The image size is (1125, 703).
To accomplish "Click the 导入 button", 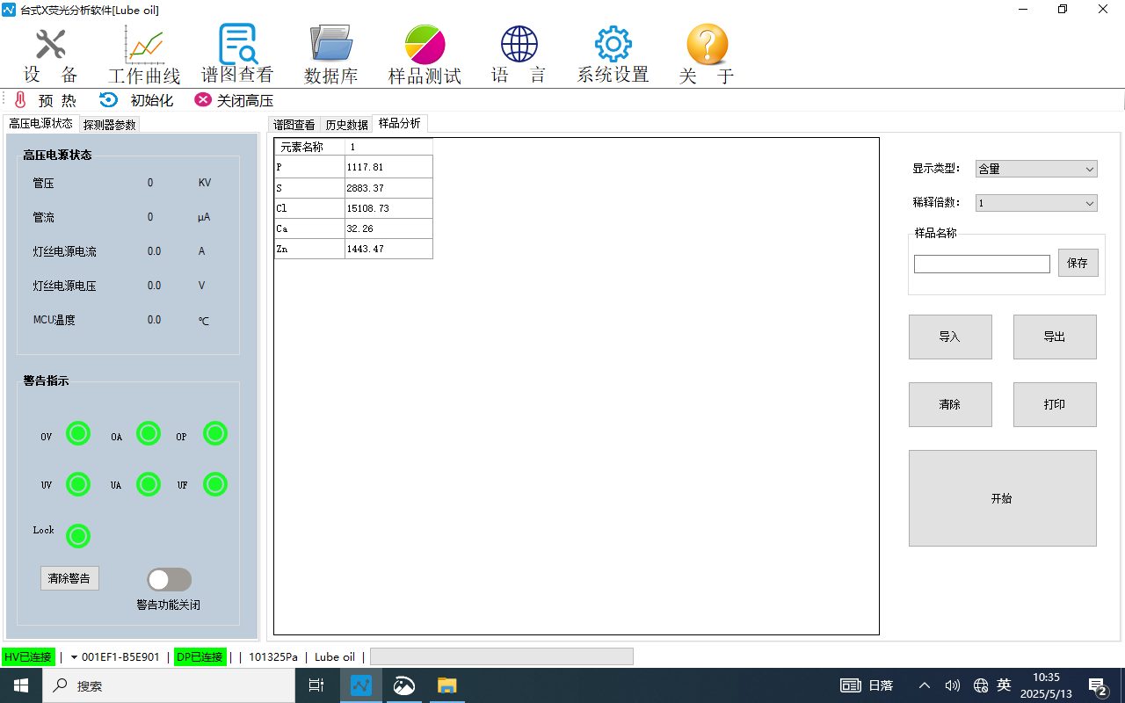I will (x=950, y=337).
